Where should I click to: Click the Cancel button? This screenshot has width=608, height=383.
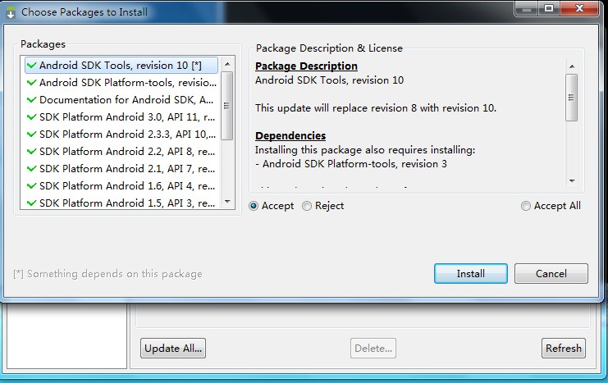[x=551, y=274]
